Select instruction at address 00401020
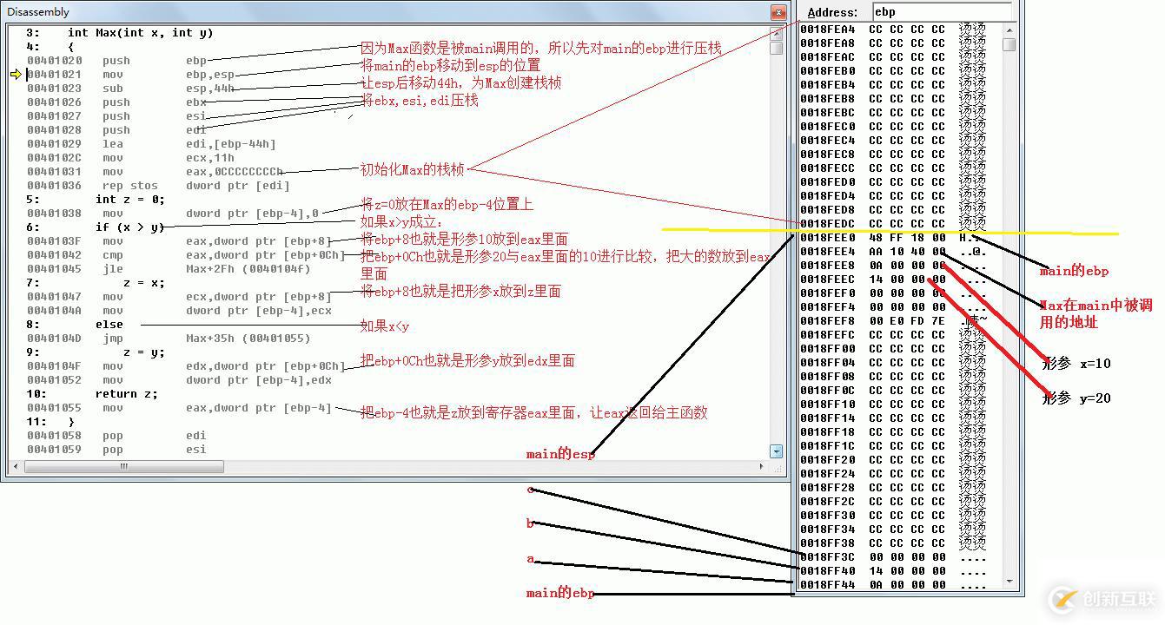Screen dimensions: 1165x625 116,61
